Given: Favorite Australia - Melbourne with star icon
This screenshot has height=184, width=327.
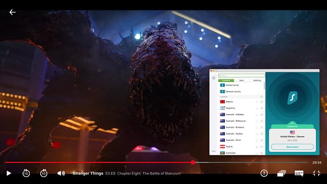Looking at the screenshot, I should click(x=262, y=121).
